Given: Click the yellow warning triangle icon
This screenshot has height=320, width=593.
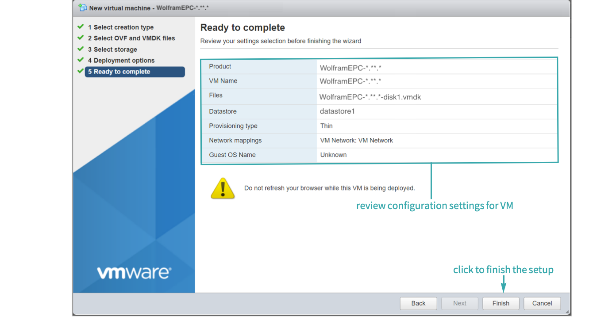Looking at the screenshot, I should 223,188.
